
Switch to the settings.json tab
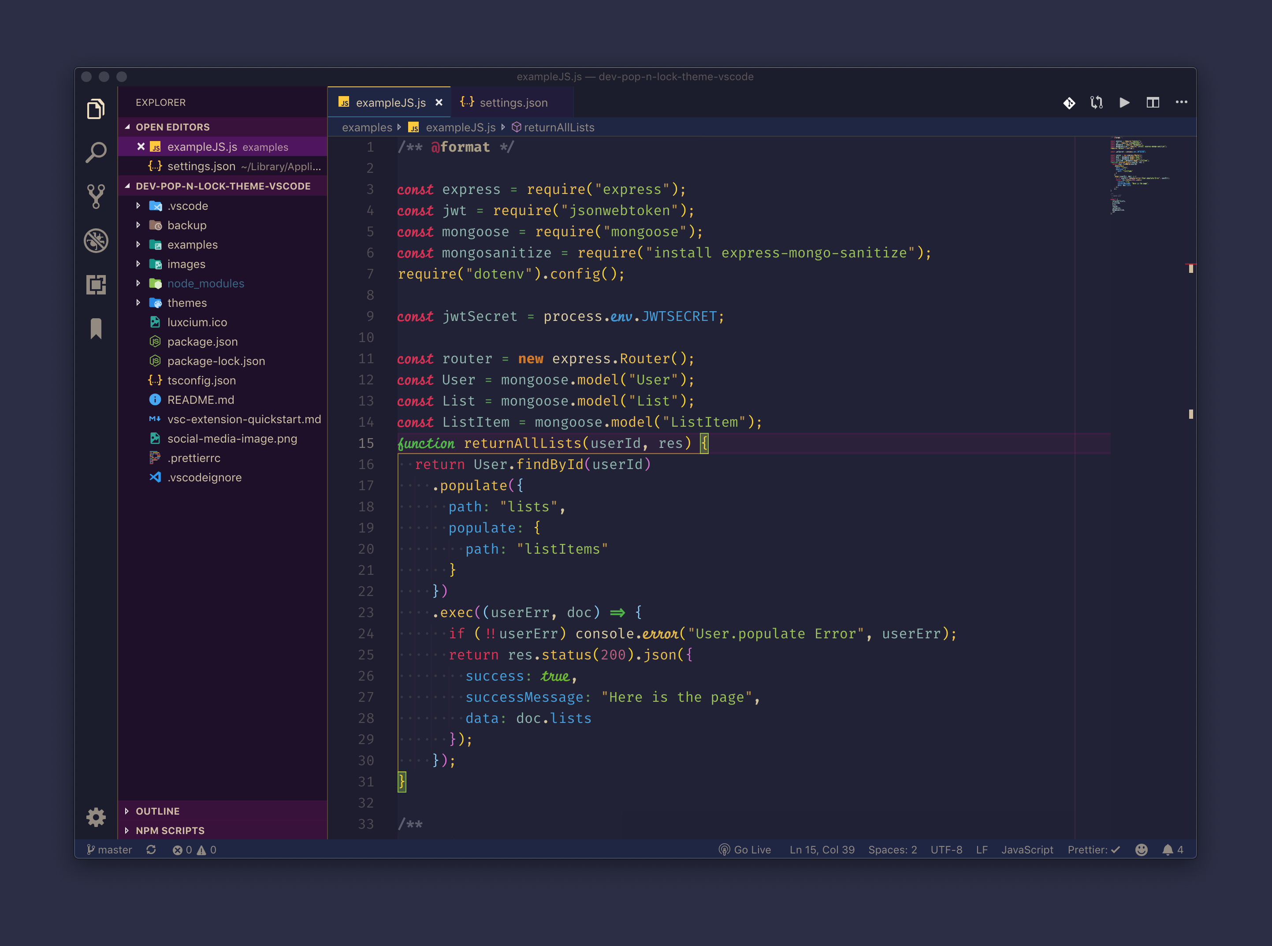513,103
